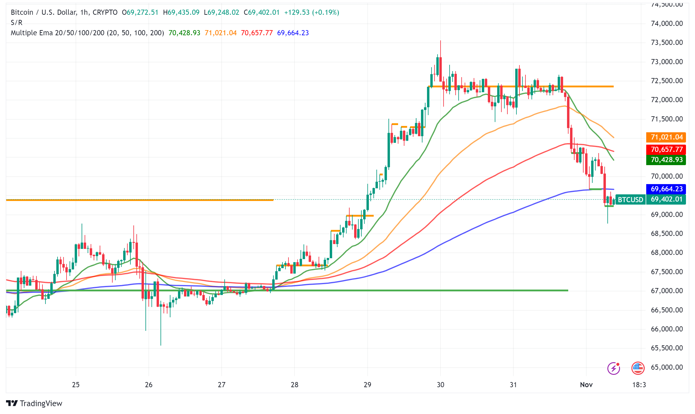695x414 pixels.
Task: Click the green EMA value 70,428.93 in legend
Action: pos(184,33)
